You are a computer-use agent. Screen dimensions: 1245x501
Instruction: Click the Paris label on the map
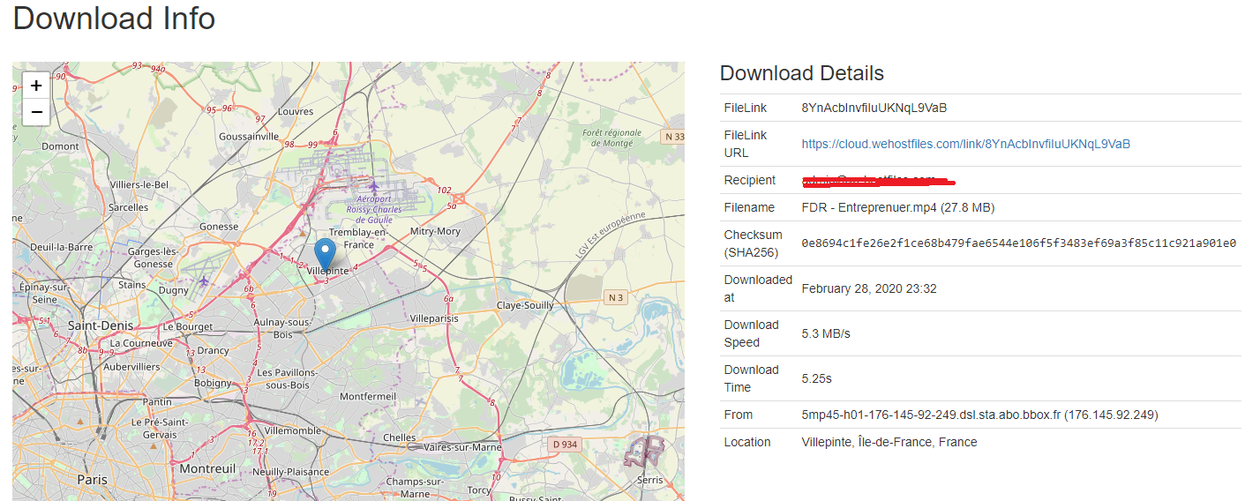pyautogui.click(x=92, y=480)
